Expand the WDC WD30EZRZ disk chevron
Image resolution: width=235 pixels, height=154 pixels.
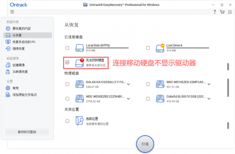coord(129,99)
